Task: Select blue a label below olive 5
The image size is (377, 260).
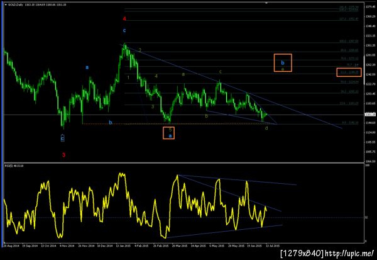Action: (170, 136)
